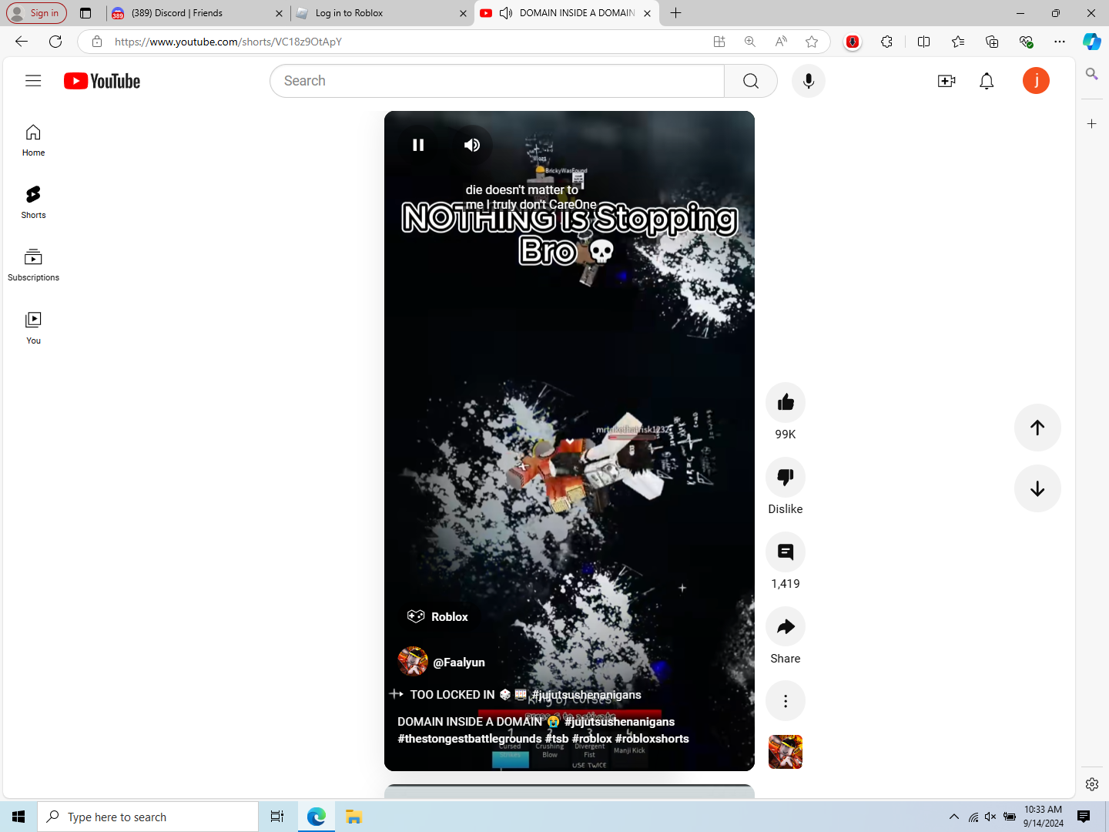Add this page to favorites star
This screenshot has width=1109, height=832.
(x=812, y=42)
